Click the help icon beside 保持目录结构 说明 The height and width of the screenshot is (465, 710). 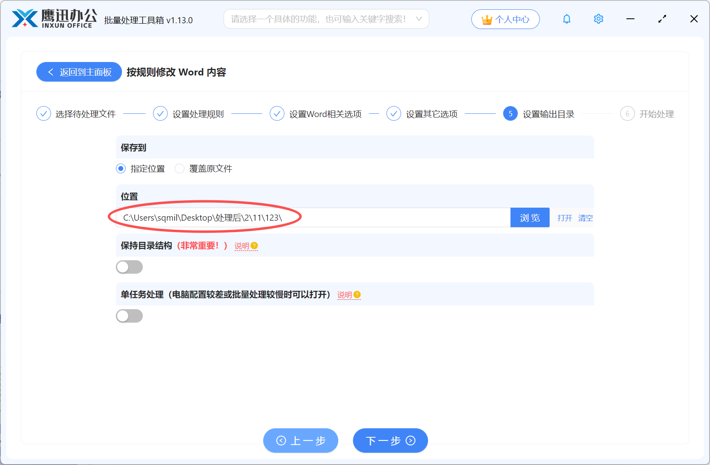[255, 245]
